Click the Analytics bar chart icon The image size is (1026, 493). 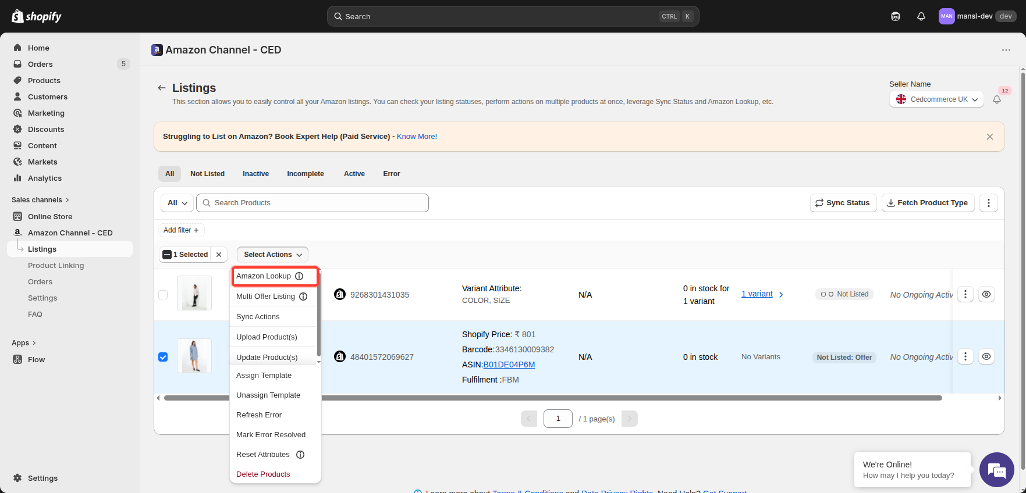(x=17, y=178)
